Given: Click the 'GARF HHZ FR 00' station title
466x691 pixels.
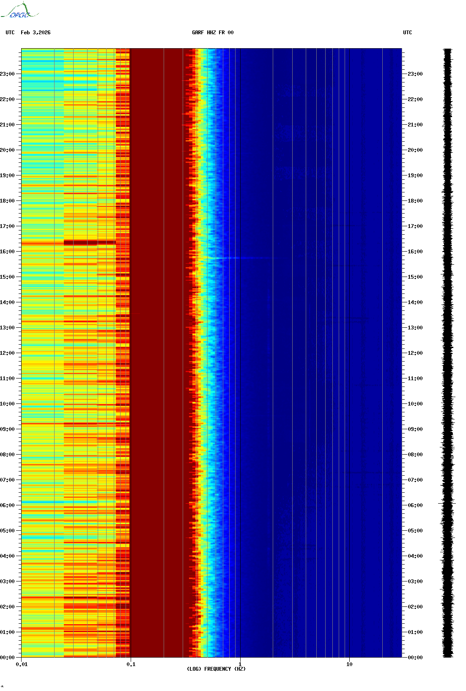Looking at the screenshot, I should [x=212, y=33].
